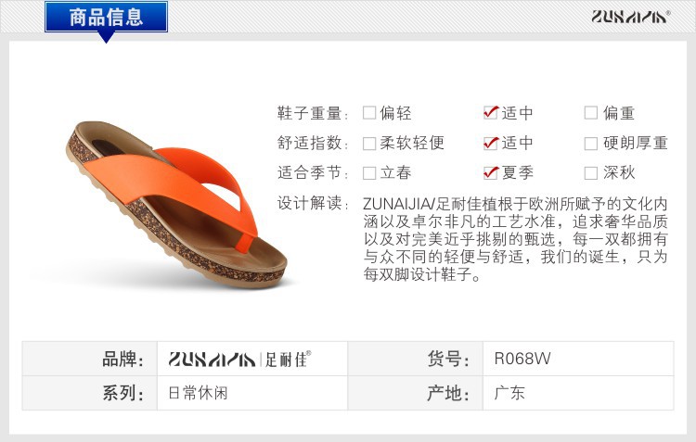
Task: Uncheck the 适中 checkbox for 鞋子重量
Action: pos(491,113)
